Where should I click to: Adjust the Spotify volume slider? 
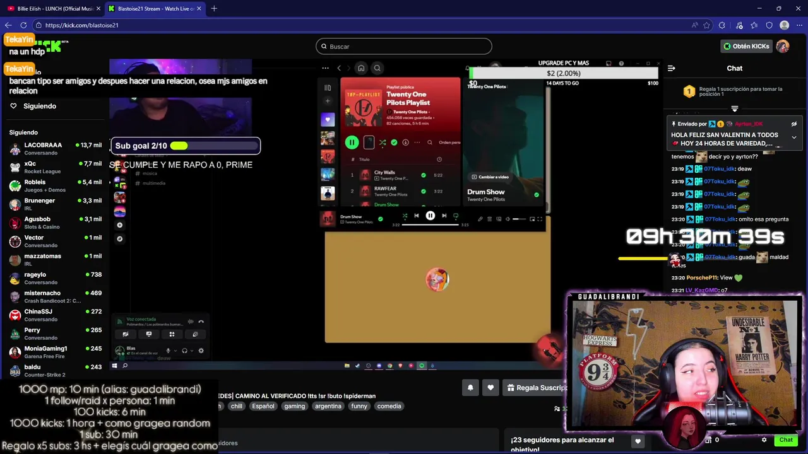pos(519,219)
